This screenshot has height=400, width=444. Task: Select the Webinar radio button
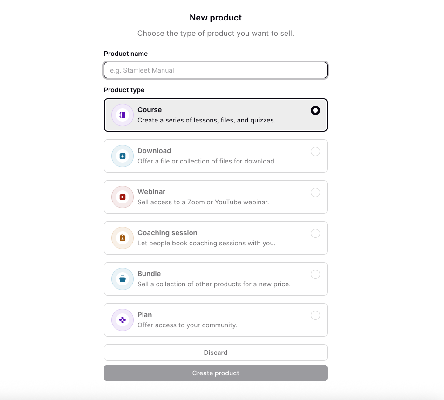coord(315,192)
